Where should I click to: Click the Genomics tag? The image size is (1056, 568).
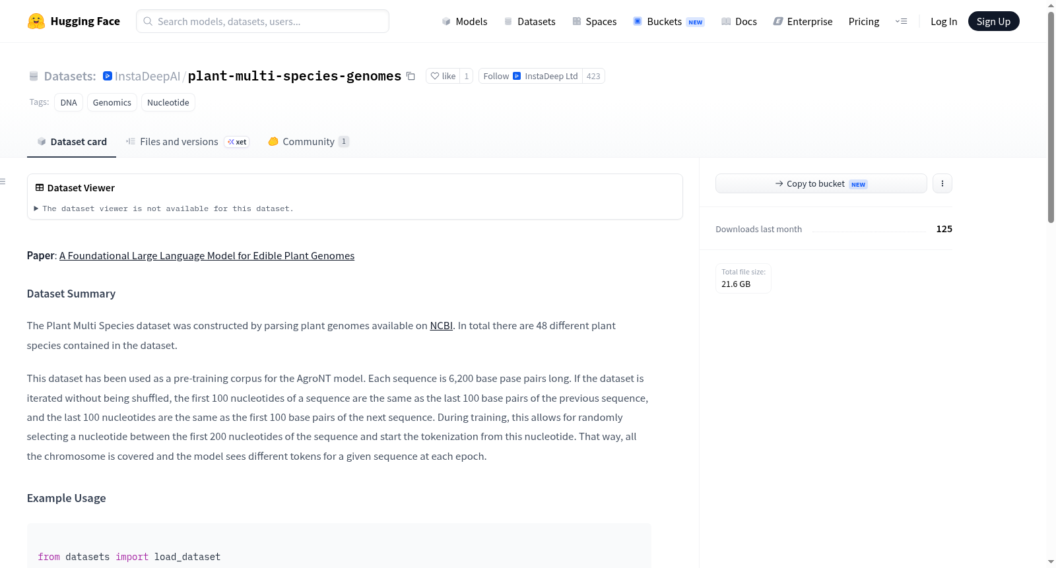[112, 102]
